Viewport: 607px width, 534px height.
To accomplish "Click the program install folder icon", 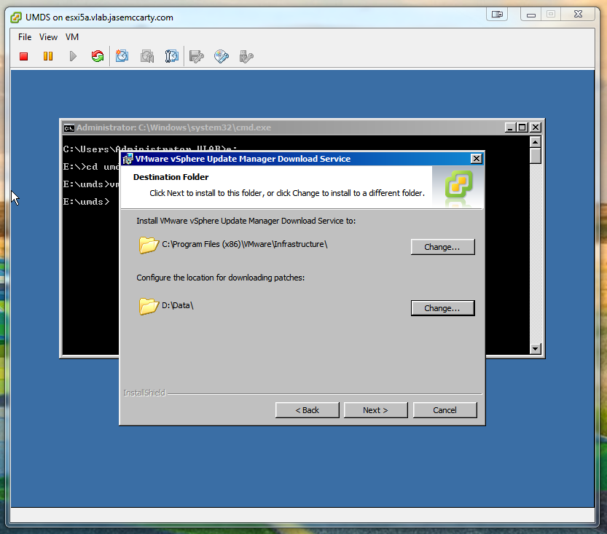I will click(x=149, y=246).
